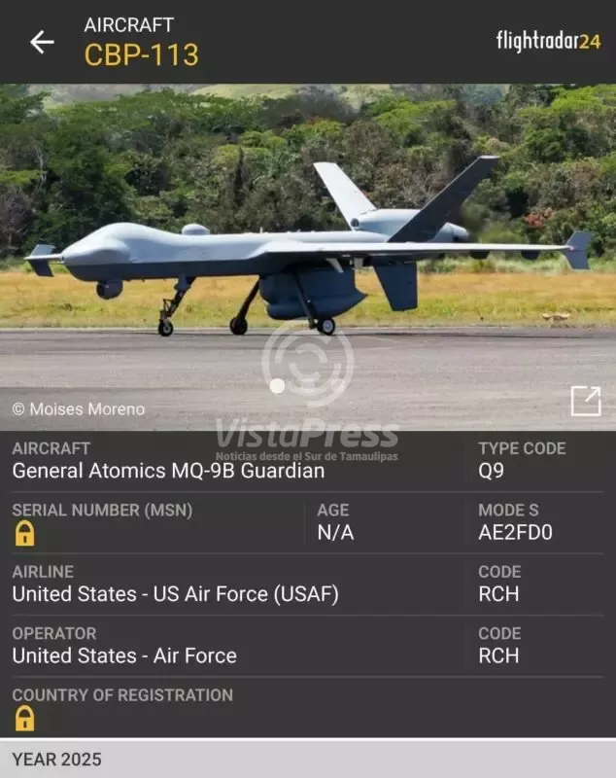Screen dimensions: 616x778
Task: Expand the YEAR 2025 section
Action: point(308,759)
